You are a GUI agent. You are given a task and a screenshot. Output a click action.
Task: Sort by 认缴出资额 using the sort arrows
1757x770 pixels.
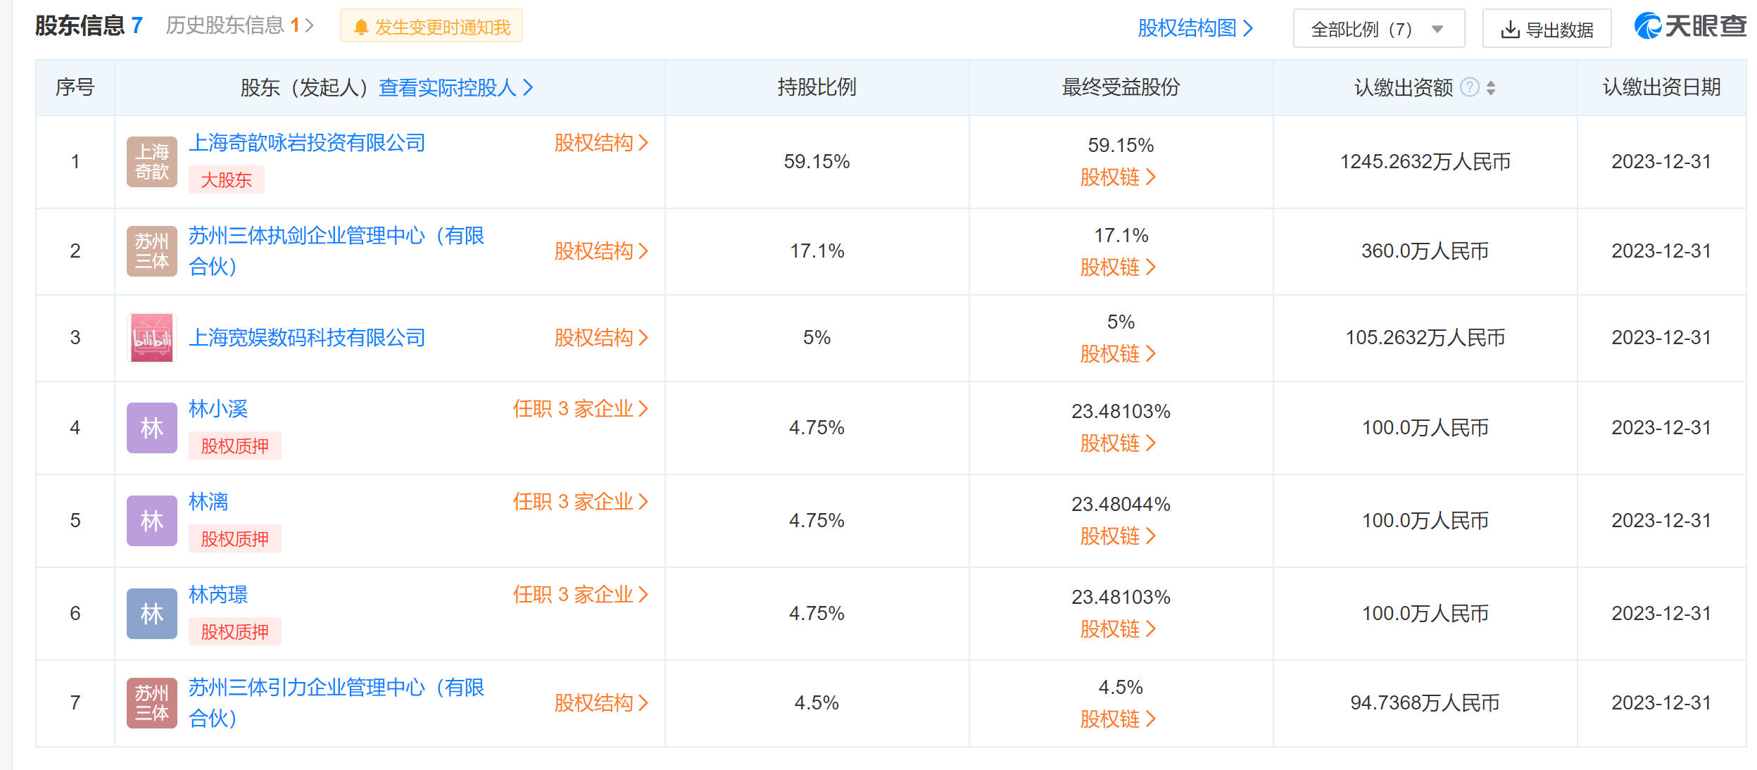tap(1491, 87)
